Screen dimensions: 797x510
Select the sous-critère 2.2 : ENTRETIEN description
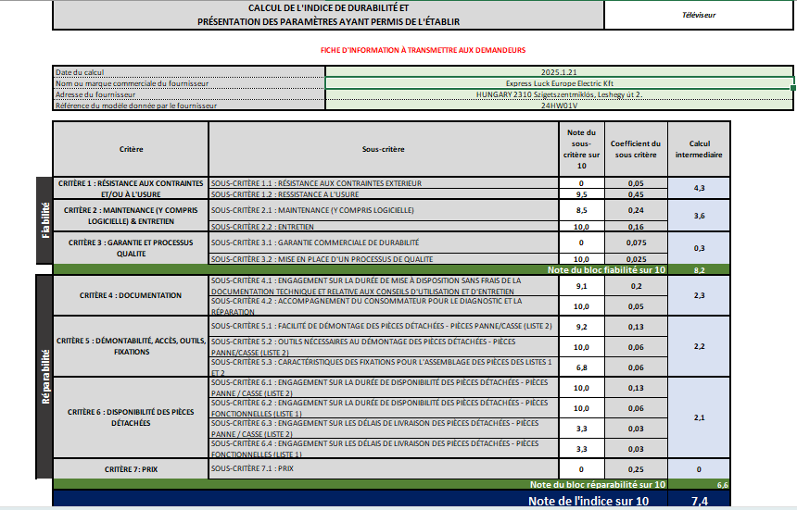(x=384, y=227)
